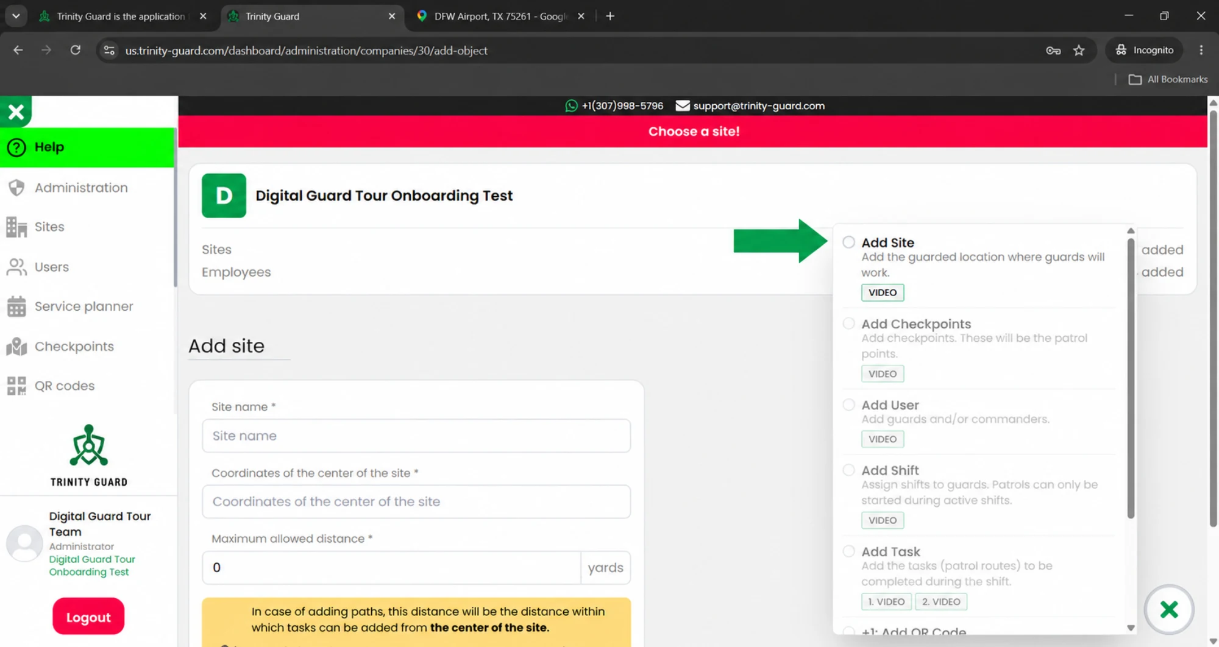Play Add Task 1. VIDEO

[886, 602]
